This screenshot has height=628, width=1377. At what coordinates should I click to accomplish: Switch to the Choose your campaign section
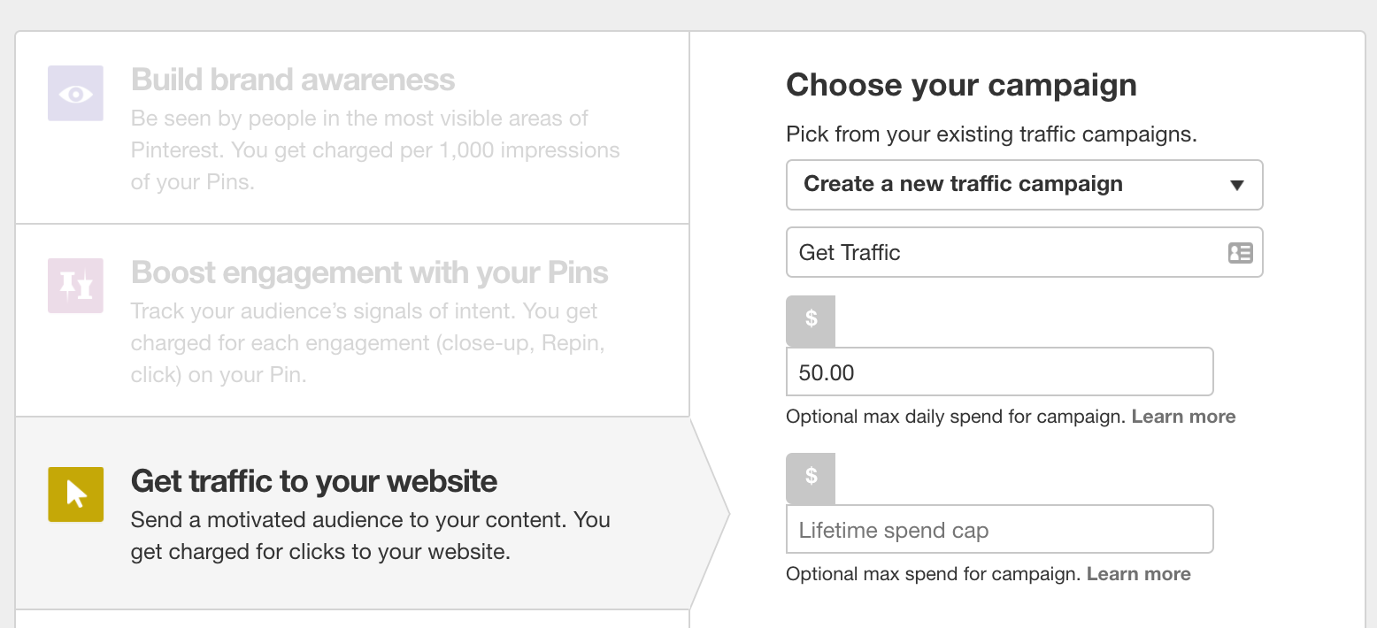point(961,85)
